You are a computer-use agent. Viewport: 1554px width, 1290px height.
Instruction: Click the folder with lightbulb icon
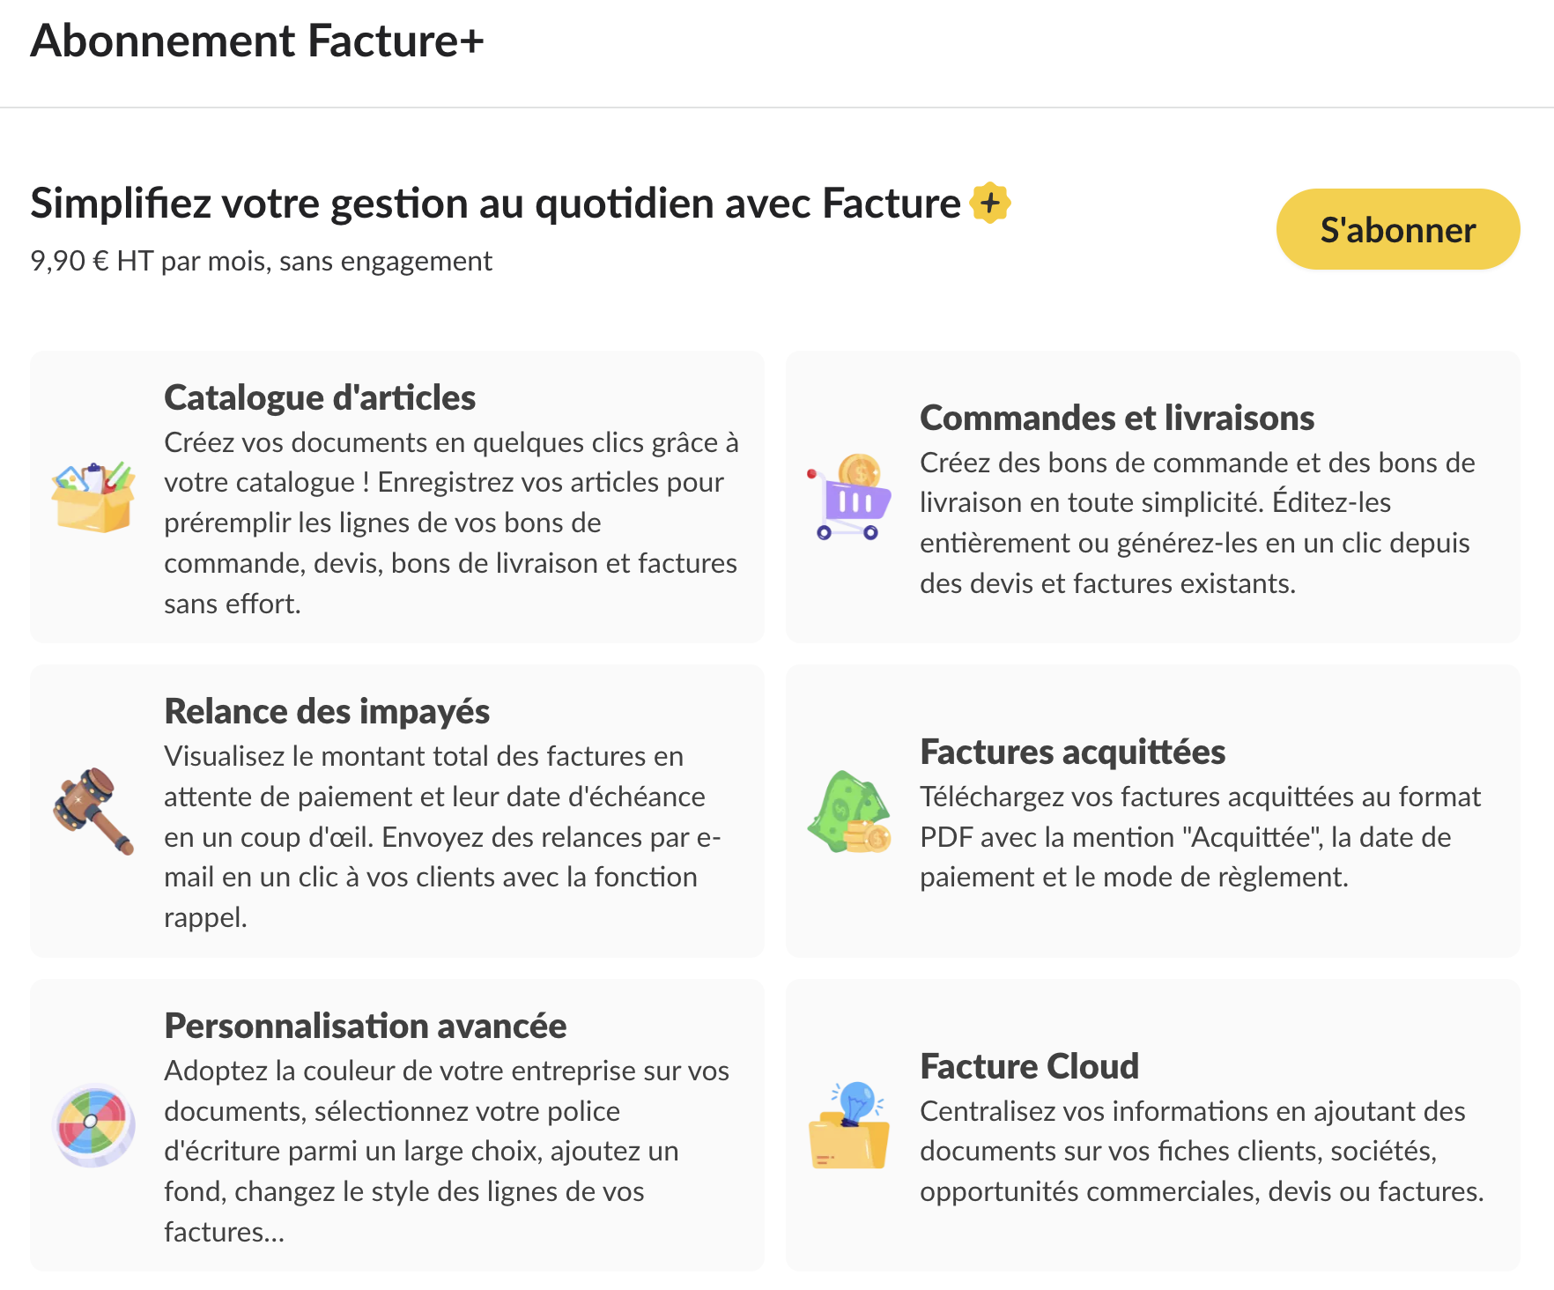[x=849, y=1125]
